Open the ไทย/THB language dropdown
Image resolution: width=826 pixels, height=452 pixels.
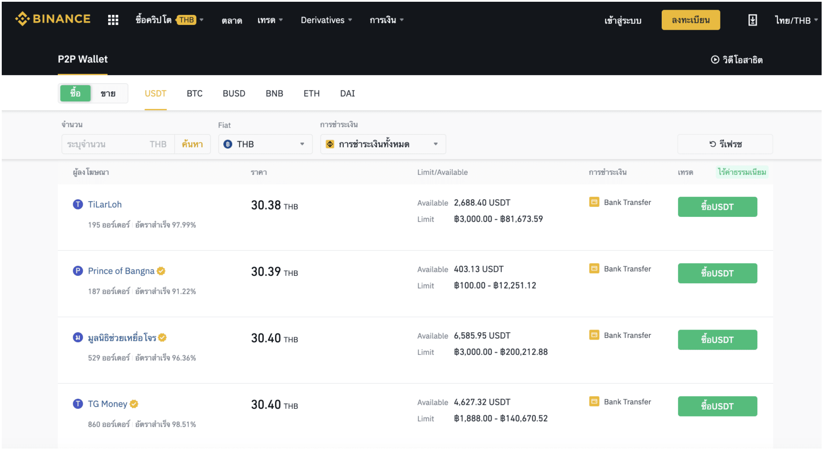coord(796,20)
